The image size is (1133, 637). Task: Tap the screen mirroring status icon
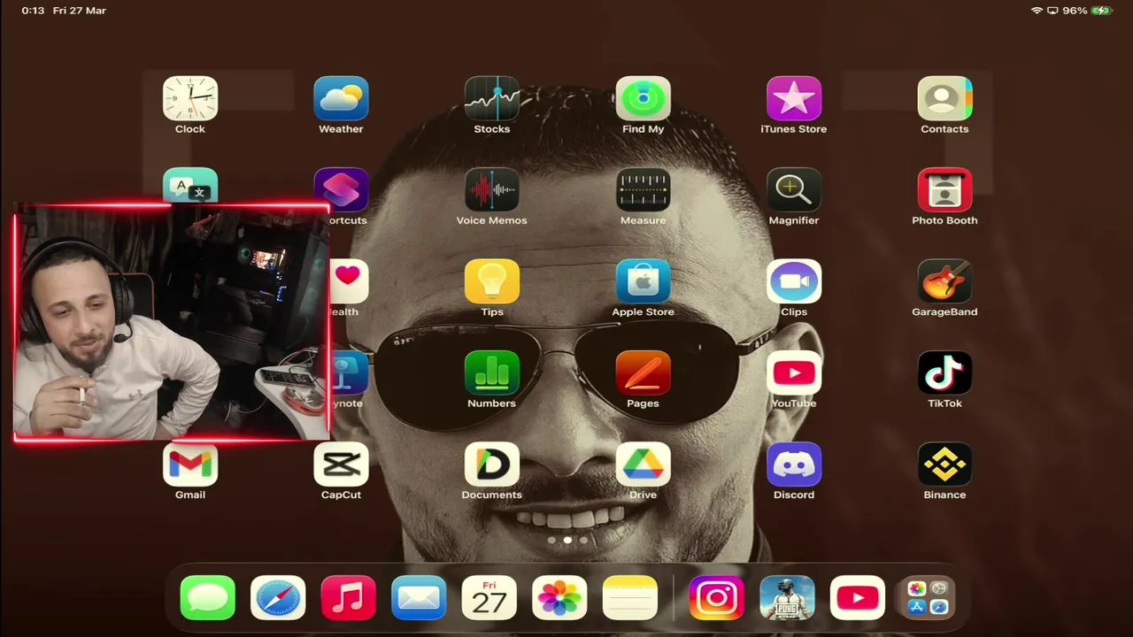[1052, 11]
